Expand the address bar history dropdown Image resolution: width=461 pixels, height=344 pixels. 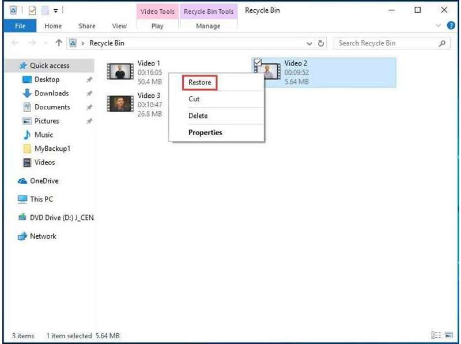click(309, 43)
